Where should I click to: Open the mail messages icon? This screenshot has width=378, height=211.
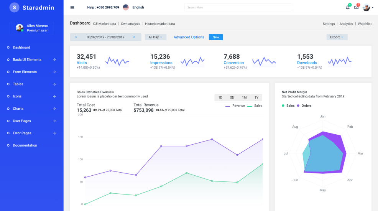pyautogui.click(x=356, y=7)
